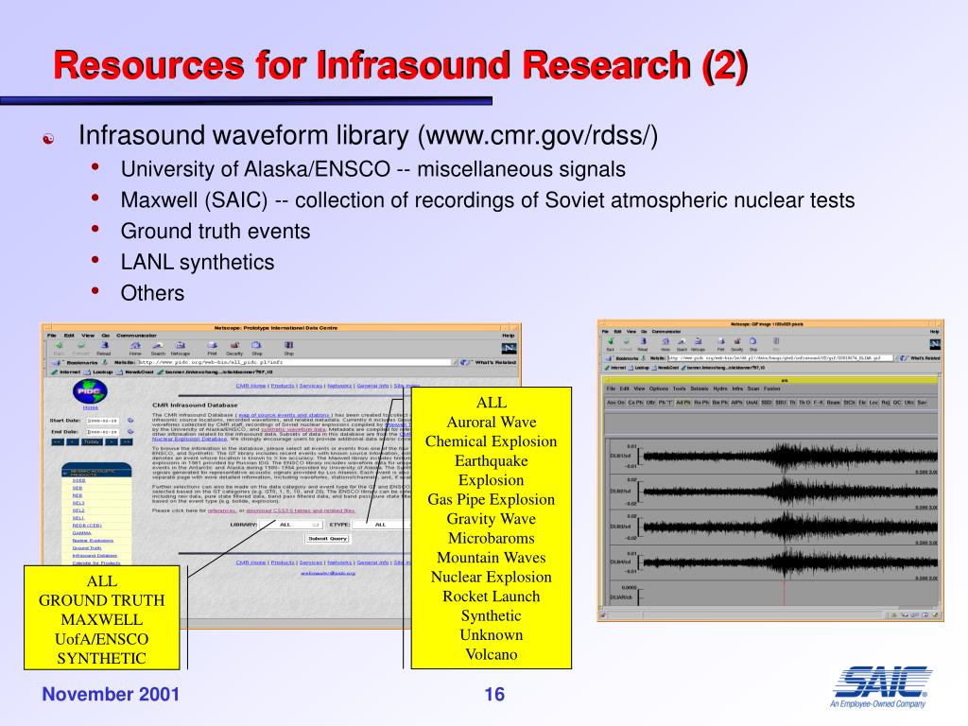The width and height of the screenshot is (968, 726).
Task: Open ETYPE dropdown showing ALL
Action: pos(382,525)
